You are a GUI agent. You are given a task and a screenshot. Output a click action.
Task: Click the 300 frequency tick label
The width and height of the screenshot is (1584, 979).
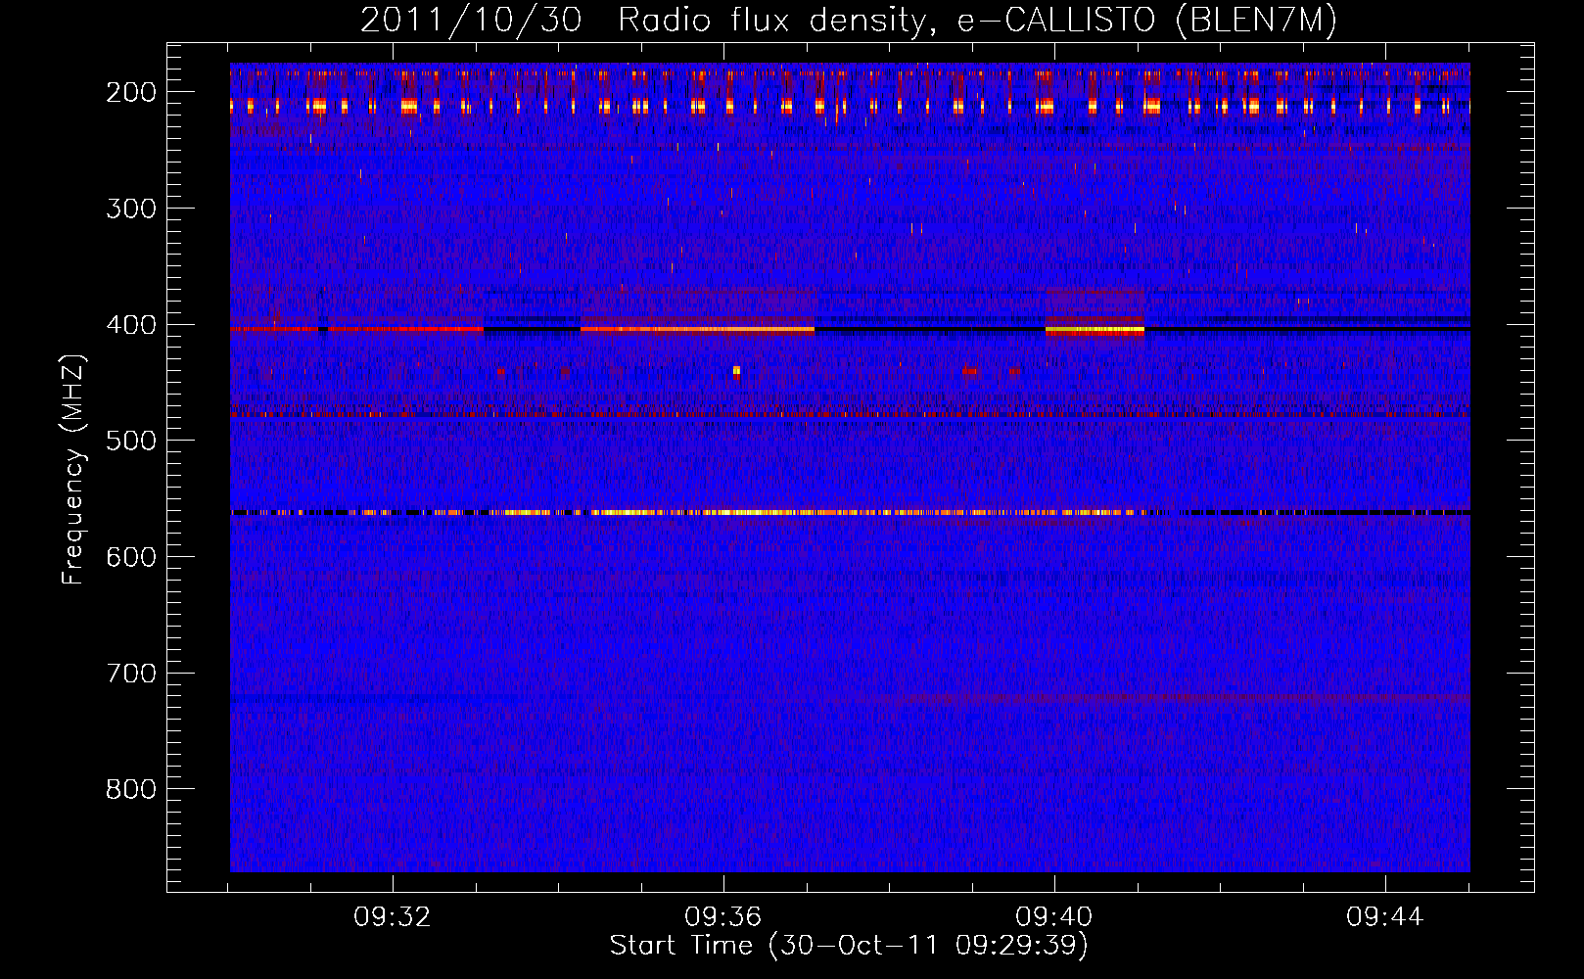[131, 209]
